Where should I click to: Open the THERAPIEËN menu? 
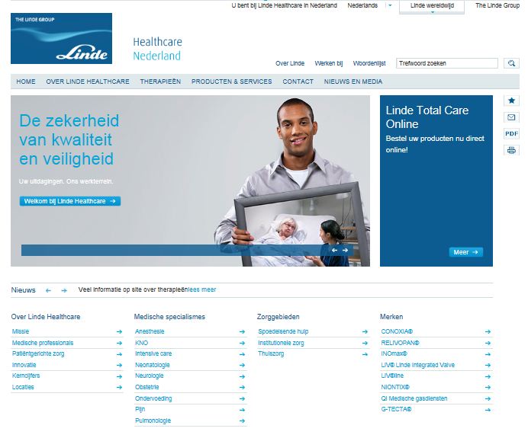click(x=160, y=82)
